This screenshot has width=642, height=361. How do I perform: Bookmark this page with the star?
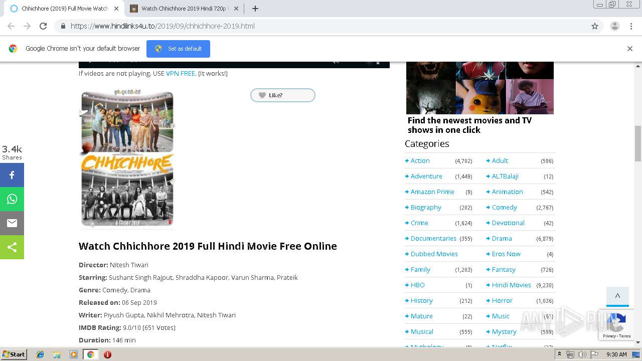tap(595, 26)
